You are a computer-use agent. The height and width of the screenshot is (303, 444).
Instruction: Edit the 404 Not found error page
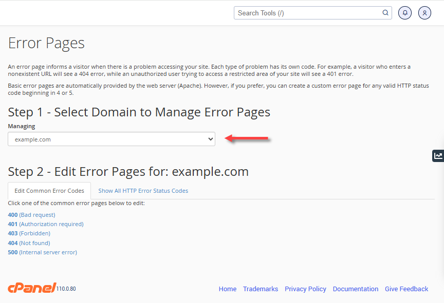(x=29, y=243)
